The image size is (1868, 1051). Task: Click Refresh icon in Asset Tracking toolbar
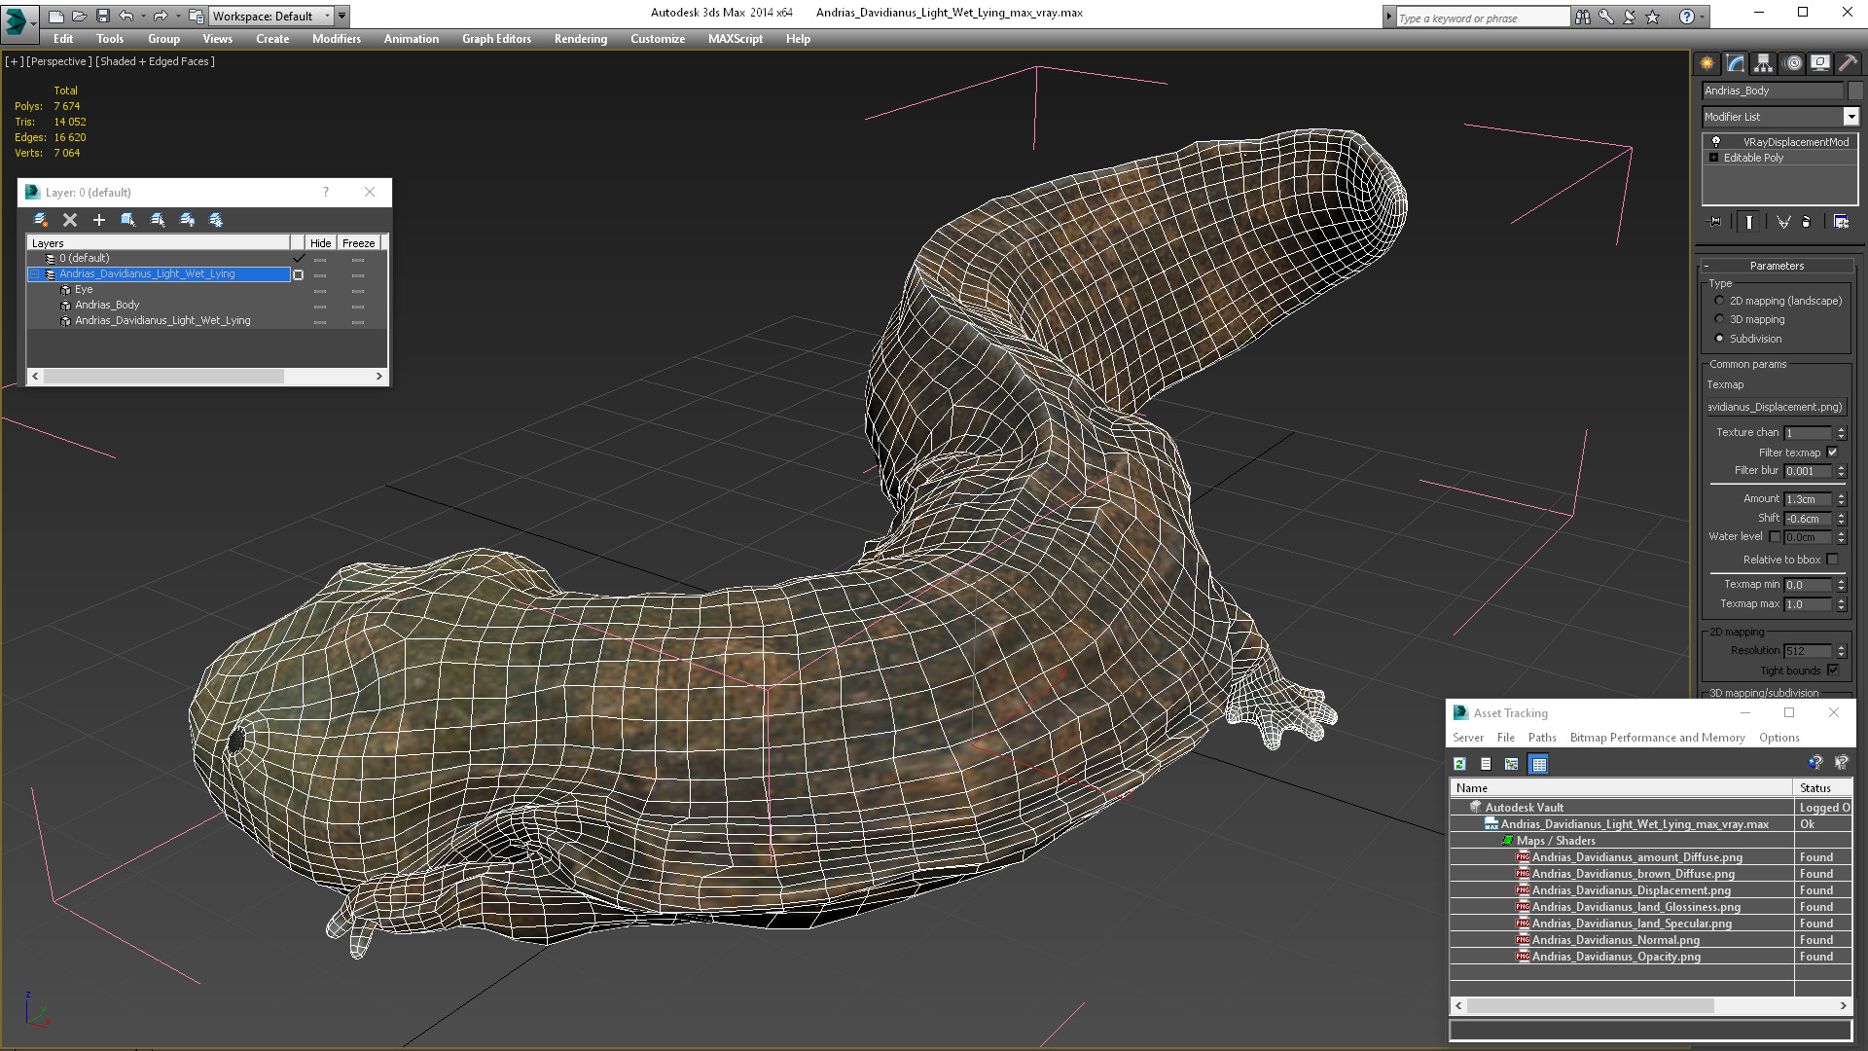pos(1459,764)
